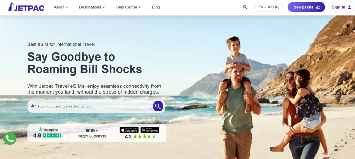Click the Trustpilot 4.8 green star rating
The height and width of the screenshot is (159, 355).
[52, 135]
